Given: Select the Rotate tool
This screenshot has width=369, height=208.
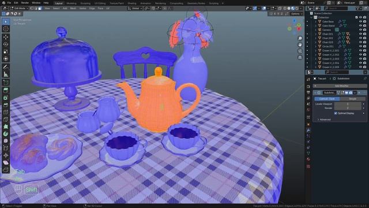Looking at the screenshot, I should 6,44.
